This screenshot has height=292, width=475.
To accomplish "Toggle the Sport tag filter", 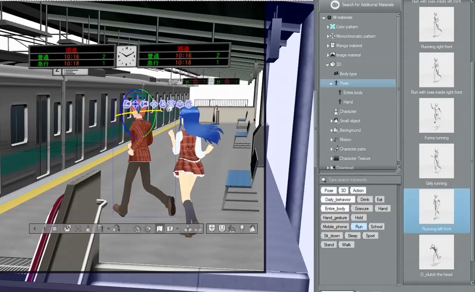I will 370,236.
